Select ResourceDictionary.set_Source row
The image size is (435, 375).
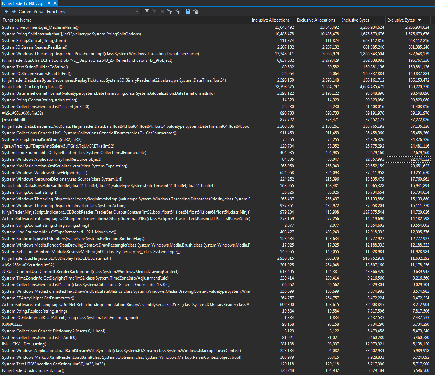[216, 179]
